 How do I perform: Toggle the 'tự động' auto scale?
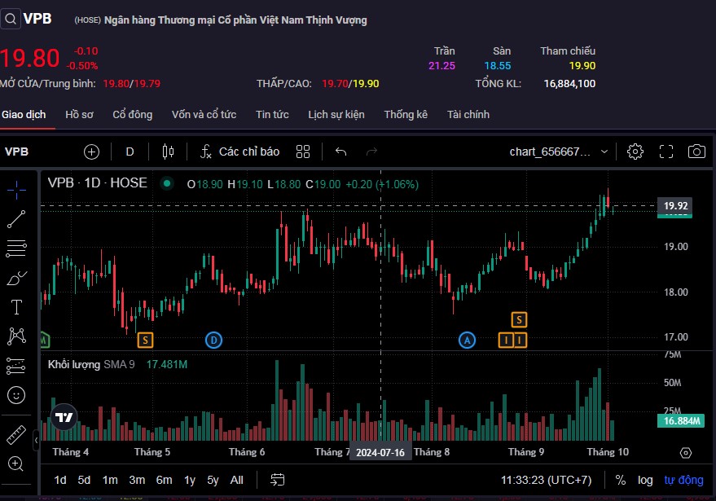683,480
